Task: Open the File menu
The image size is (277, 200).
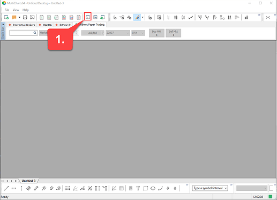Action: (7, 10)
